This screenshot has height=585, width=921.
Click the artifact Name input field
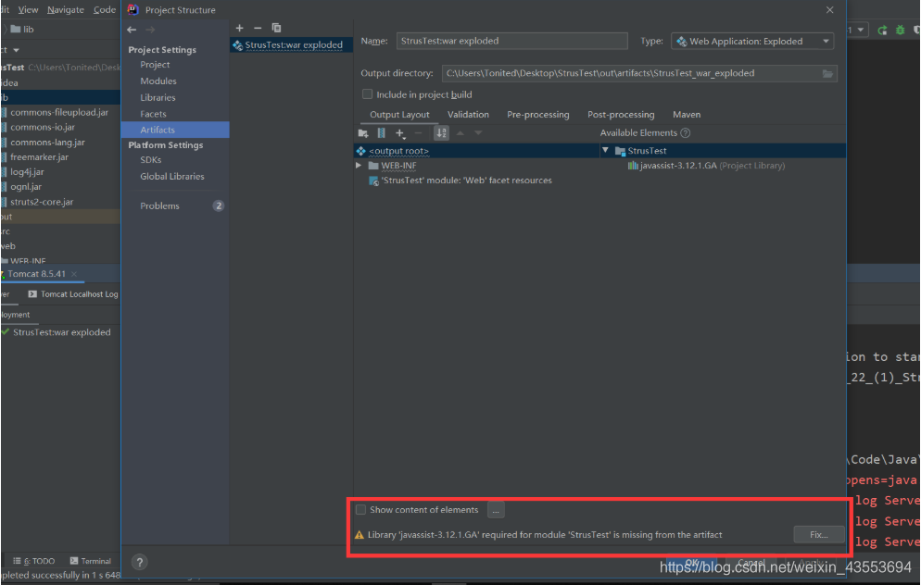(511, 41)
